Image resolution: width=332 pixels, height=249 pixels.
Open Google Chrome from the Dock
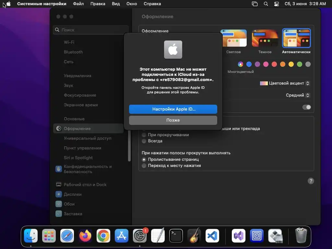point(103,236)
